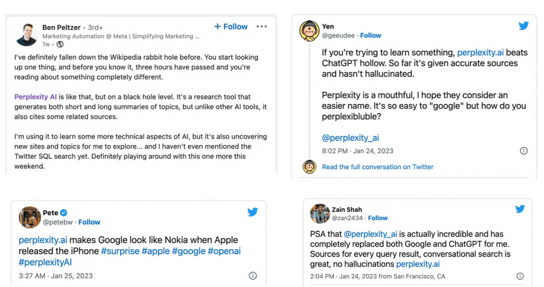Viewport: 544px width, 287px height.
Task: Open info icon on Pete's tweet
Action: tap(253, 275)
